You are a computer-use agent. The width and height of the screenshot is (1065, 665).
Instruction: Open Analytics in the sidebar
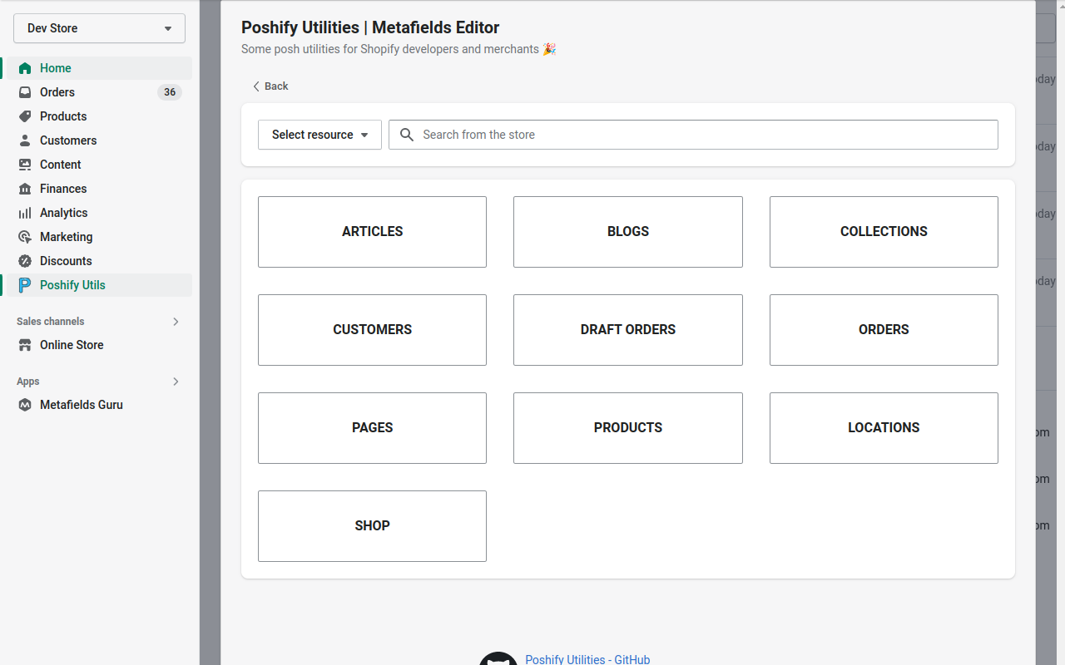coord(97,213)
